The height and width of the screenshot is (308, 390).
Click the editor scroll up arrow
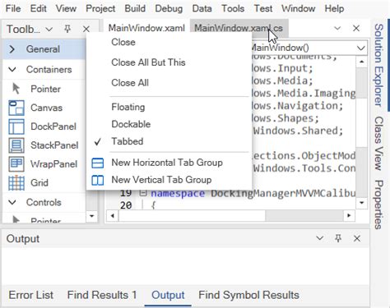point(362,62)
